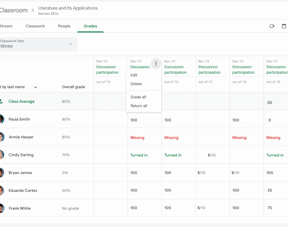Viewport: 288px width, 227px height.
Task: Select Edit from the assignment menu
Action: [x=134, y=75]
